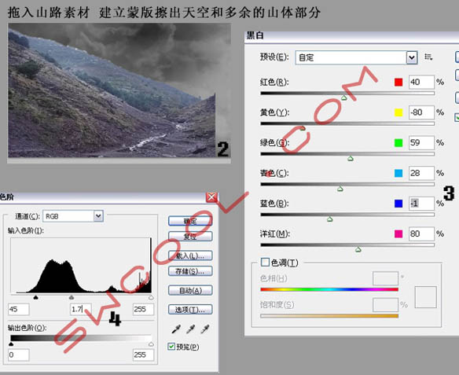Screen dimensions: 459x375
Task: Click the green value field showing 59
Action: pyautogui.click(x=421, y=143)
